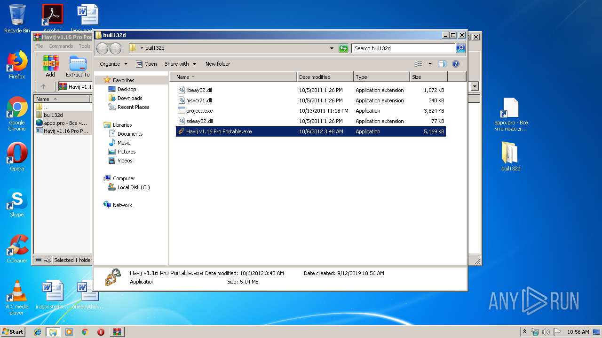This screenshot has width=602, height=338.
Task: Click New folder button
Action: [218, 64]
